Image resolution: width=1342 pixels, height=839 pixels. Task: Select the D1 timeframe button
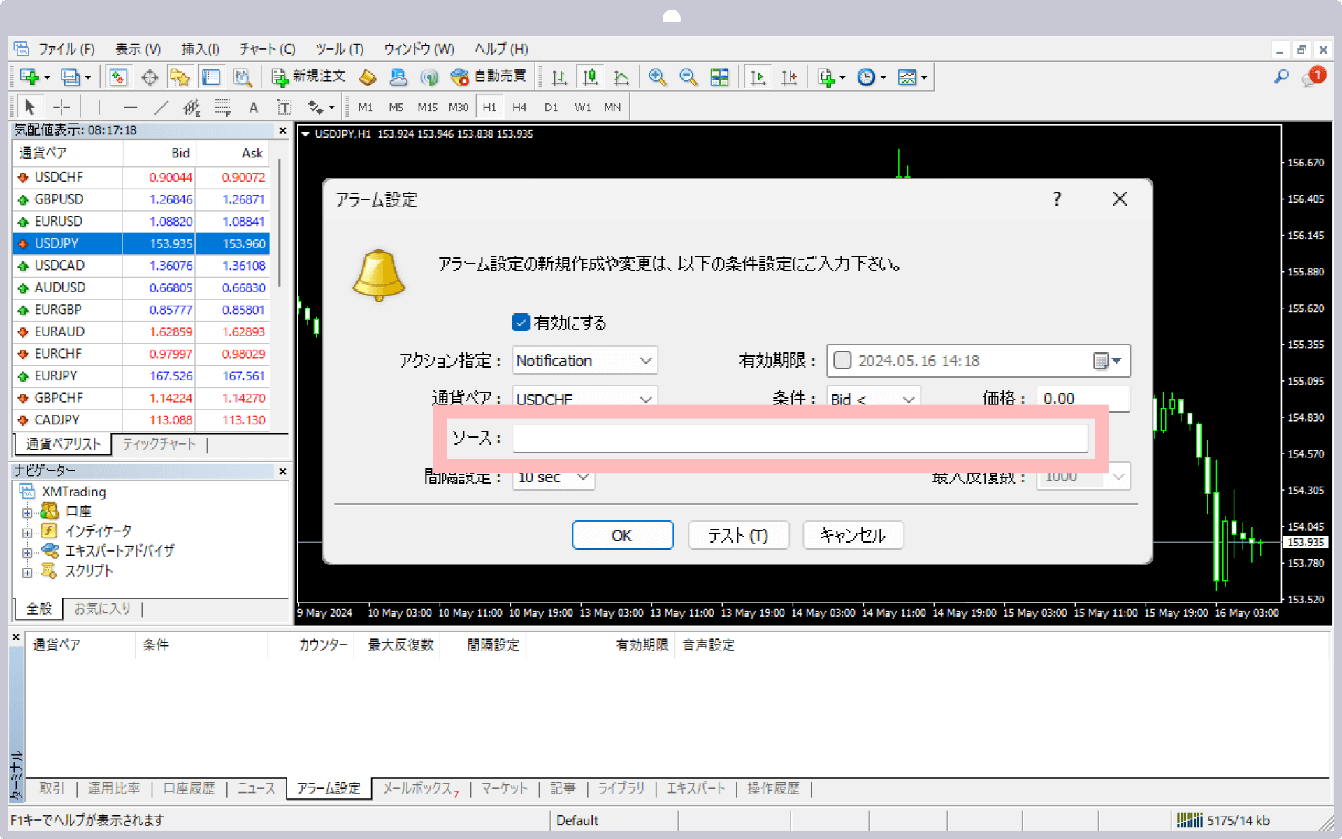click(551, 107)
